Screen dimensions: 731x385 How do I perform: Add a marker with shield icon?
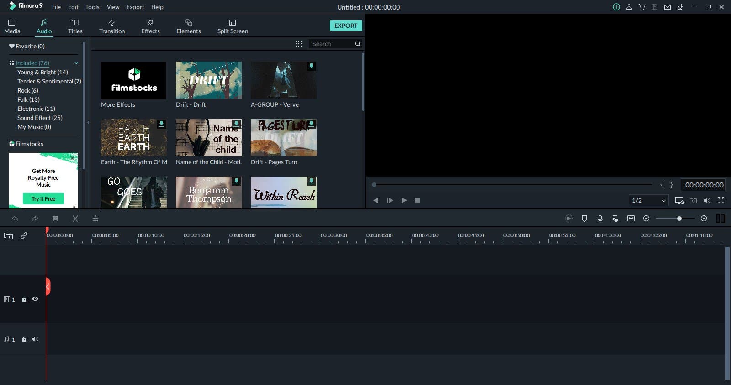click(584, 219)
